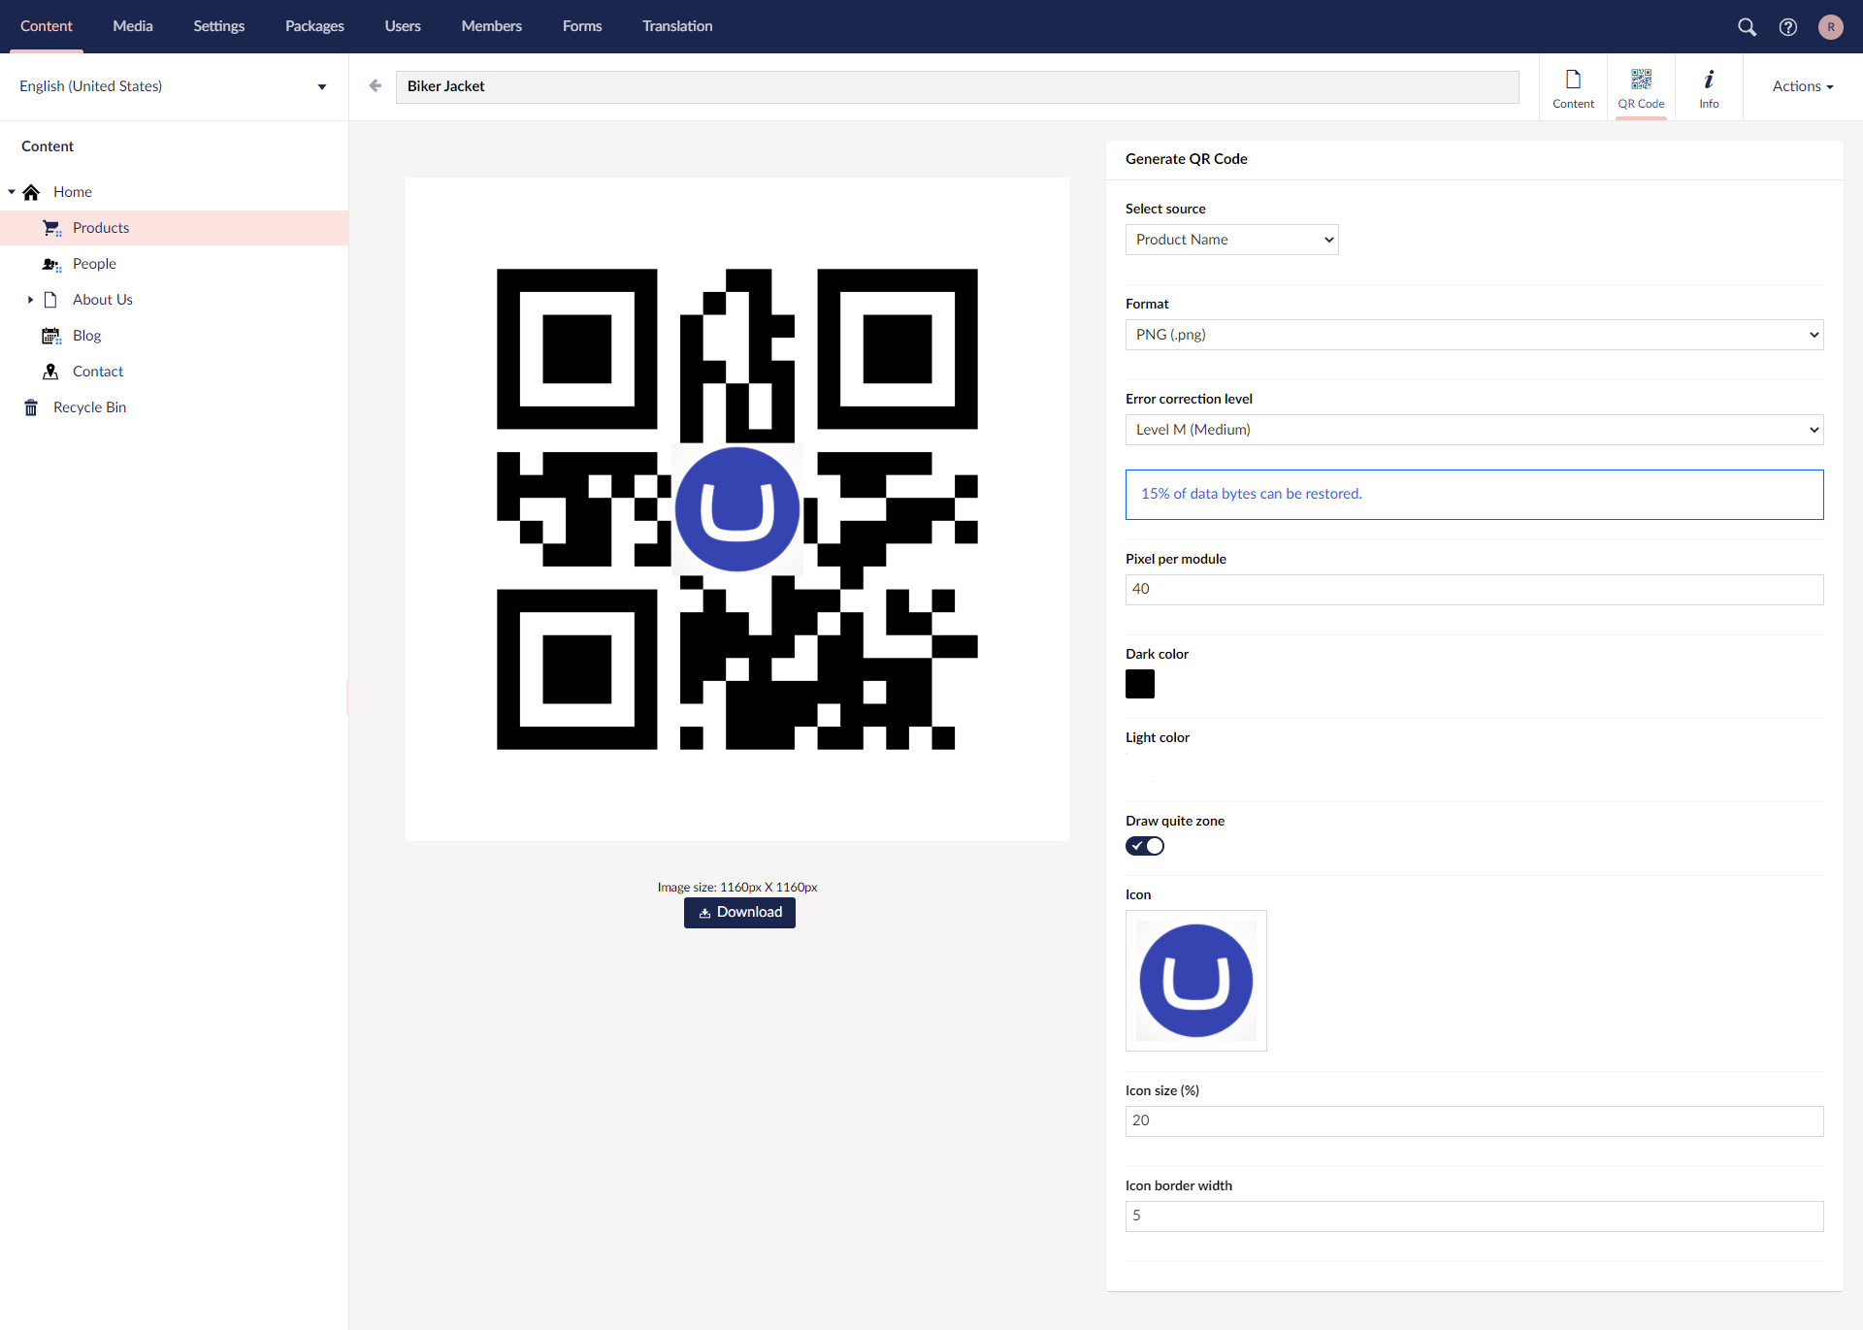Switch to the Content app tab icon
The width and height of the screenshot is (1863, 1330).
click(1573, 88)
